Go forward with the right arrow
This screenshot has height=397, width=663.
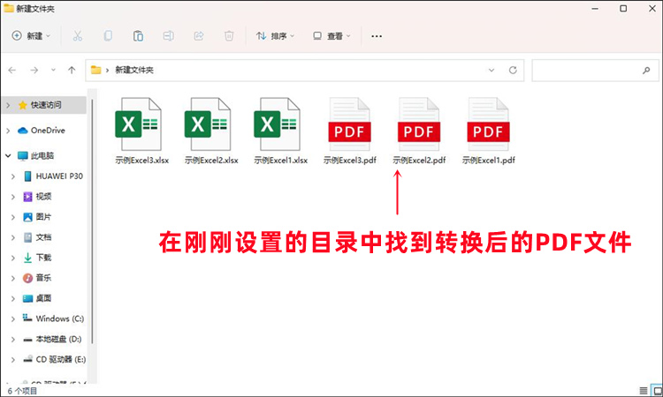coord(34,70)
